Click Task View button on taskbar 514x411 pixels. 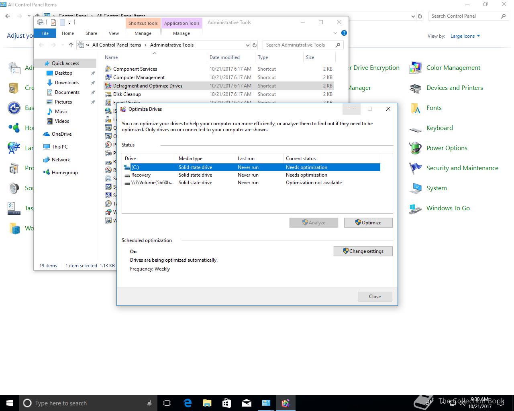point(167,403)
